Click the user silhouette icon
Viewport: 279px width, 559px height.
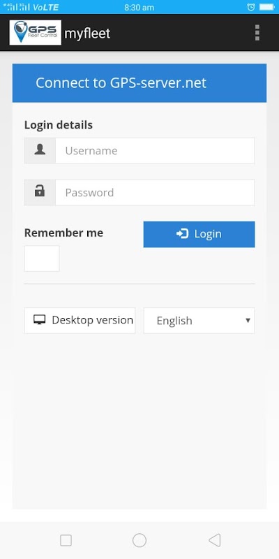pos(40,150)
